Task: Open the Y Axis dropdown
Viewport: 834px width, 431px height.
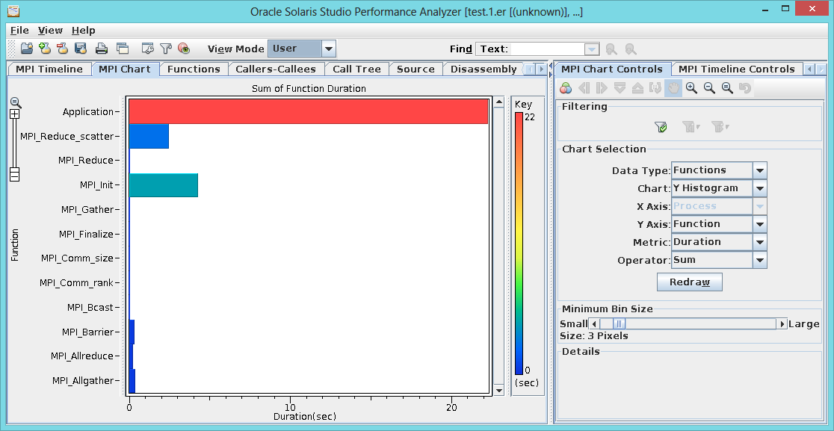Action: [760, 224]
